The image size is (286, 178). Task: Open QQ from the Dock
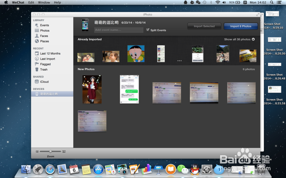pos(194,169)
